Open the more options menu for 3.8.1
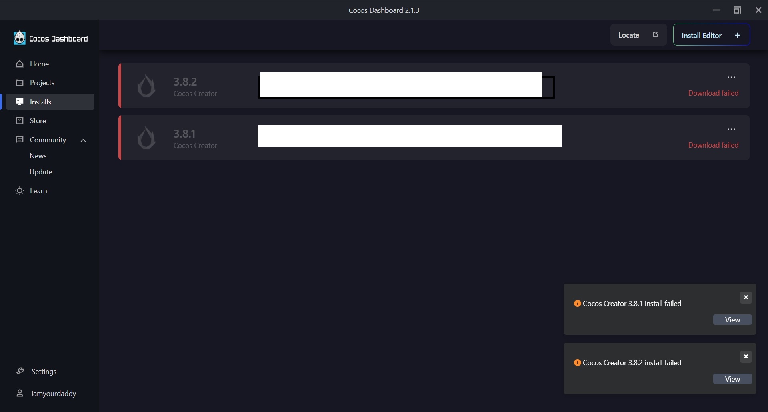This screenshot has height=412, width=768. click(x=732, y=130)
